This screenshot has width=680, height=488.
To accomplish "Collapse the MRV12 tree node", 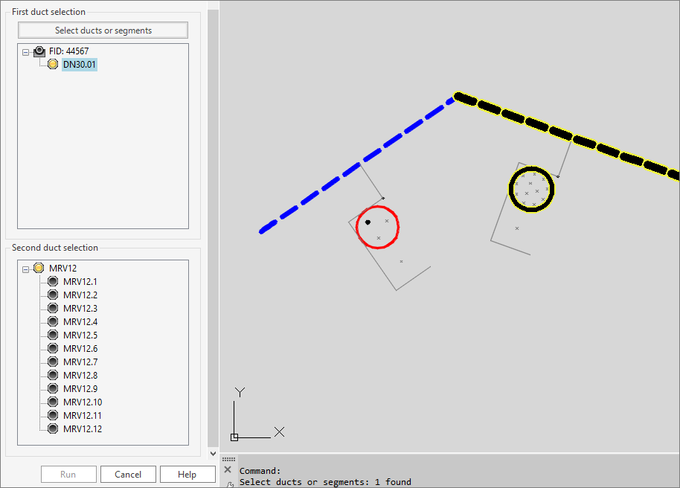I will tap(26, 269).
